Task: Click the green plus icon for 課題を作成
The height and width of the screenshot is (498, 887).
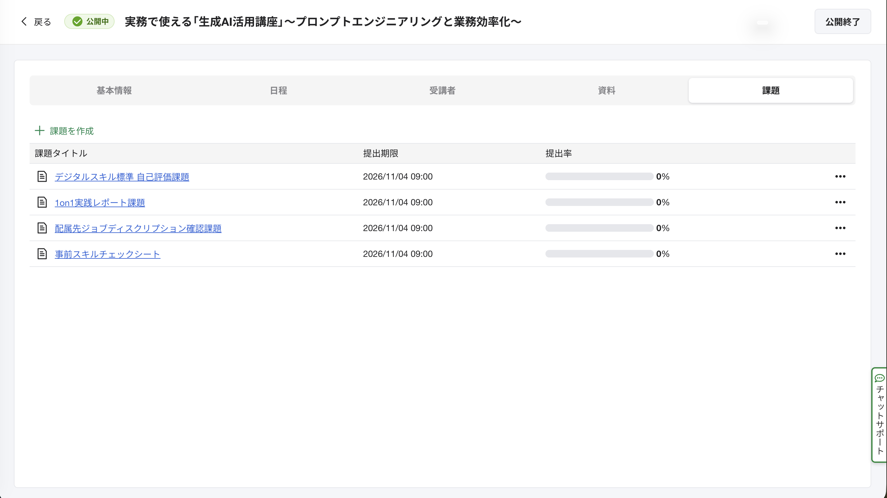Action: [40, 131]
